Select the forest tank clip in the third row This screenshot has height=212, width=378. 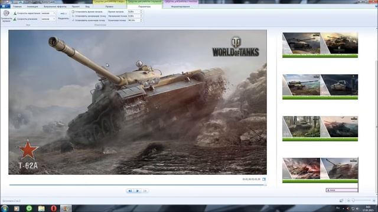point(301,127)
